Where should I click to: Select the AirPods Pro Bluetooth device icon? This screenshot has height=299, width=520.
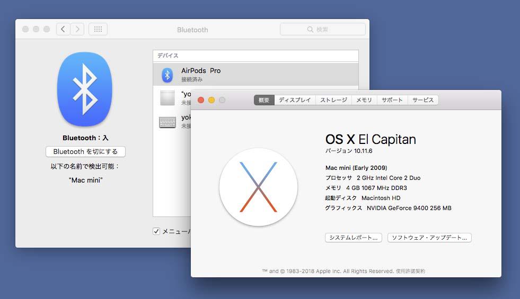(x=167, y=75)
